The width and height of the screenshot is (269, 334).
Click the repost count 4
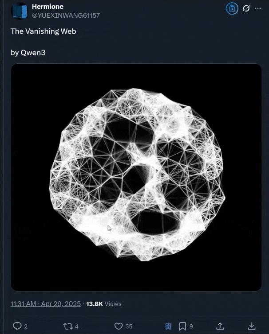pos(77,326)
